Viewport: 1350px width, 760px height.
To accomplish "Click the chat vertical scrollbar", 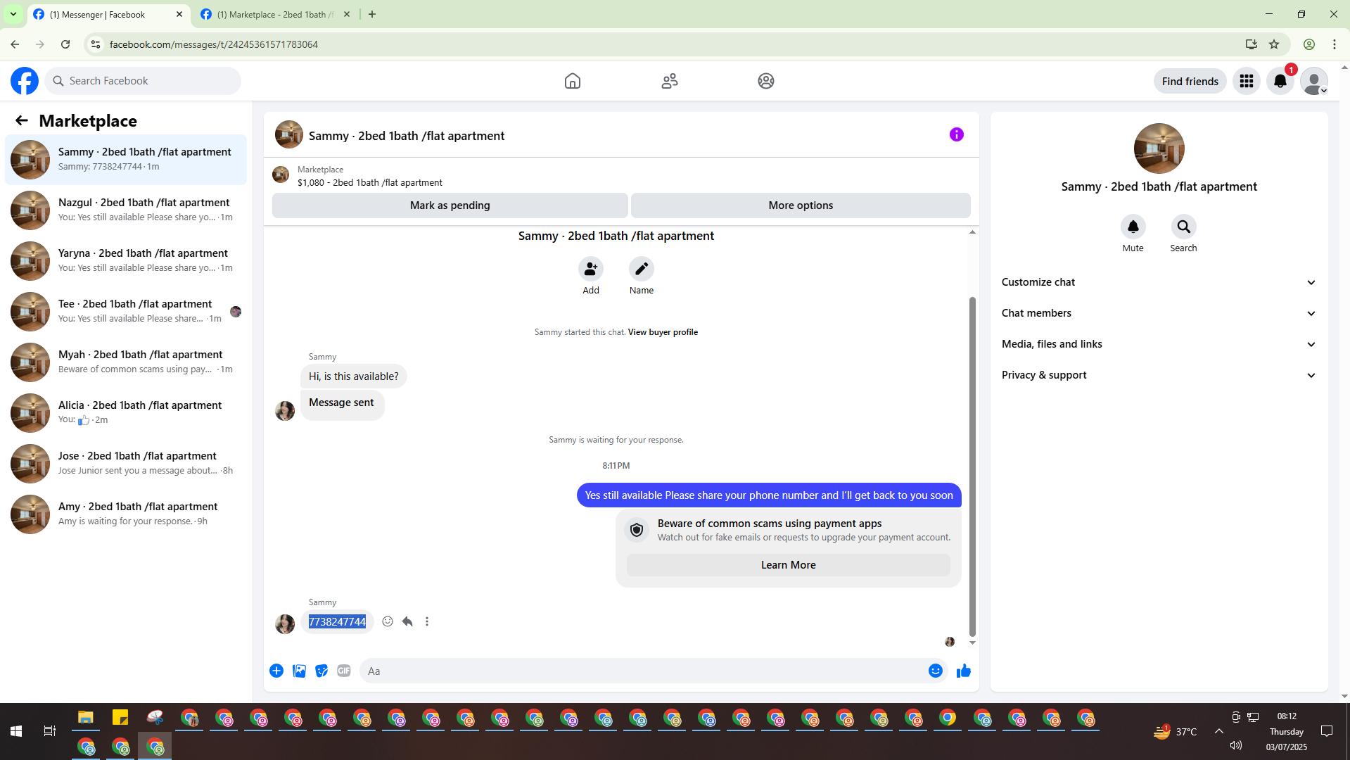I will [x=972, y=468].
